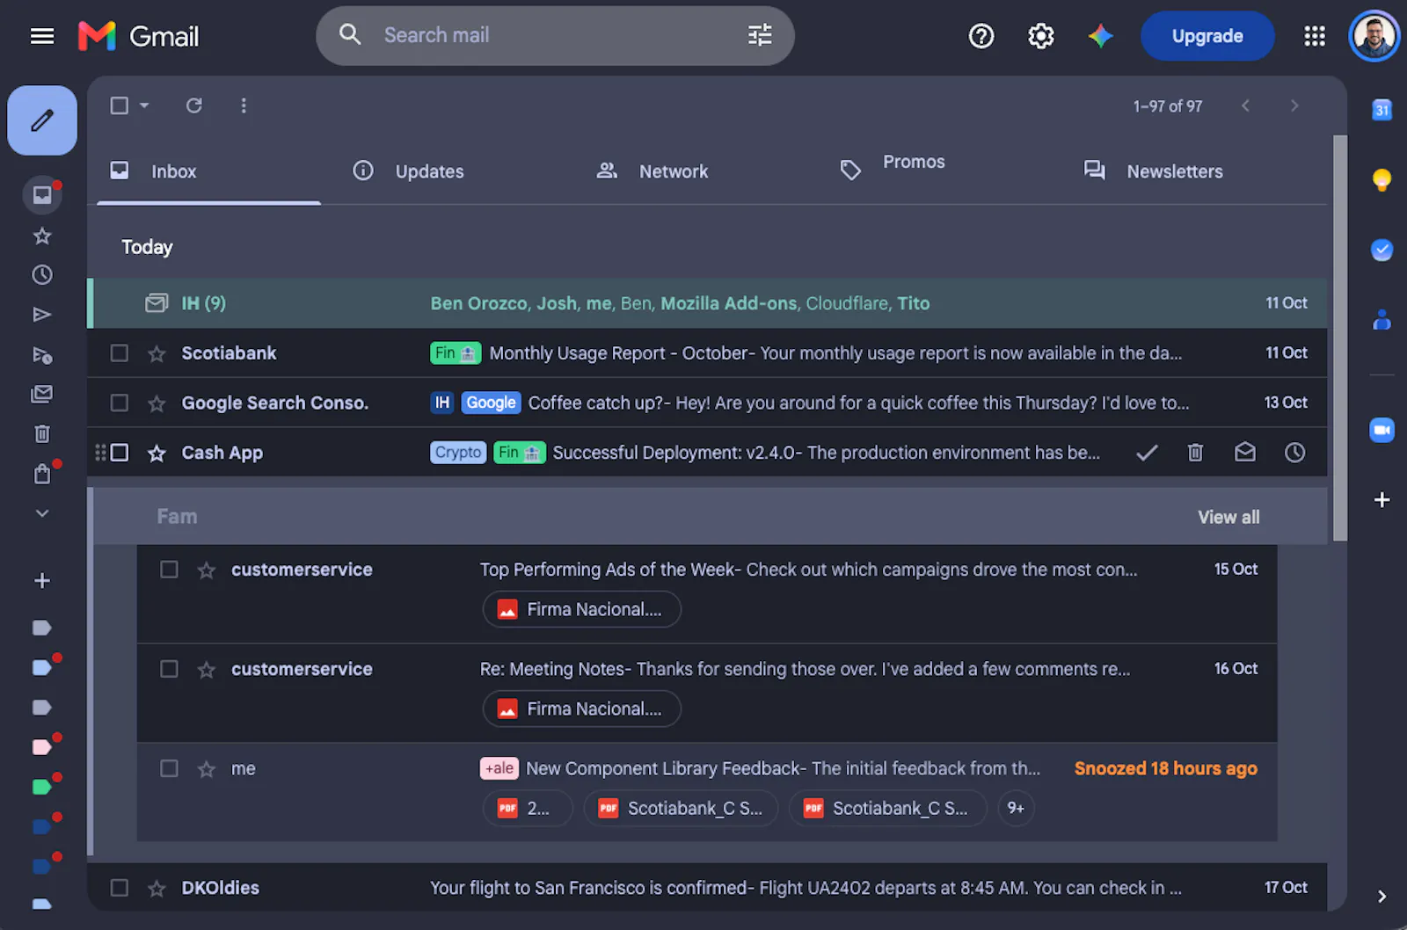Viewport: 1407px width, 930px height.
Task: Open the select dropdown arrow
Action: [x=144, y=105]
